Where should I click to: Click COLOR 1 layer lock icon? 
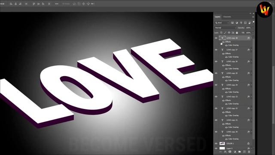click(248, 143)
